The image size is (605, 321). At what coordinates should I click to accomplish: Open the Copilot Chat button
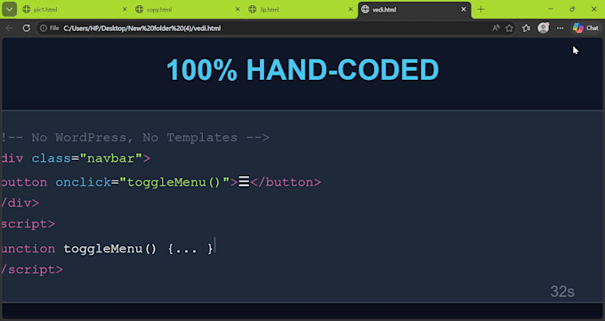pos(585,28)
